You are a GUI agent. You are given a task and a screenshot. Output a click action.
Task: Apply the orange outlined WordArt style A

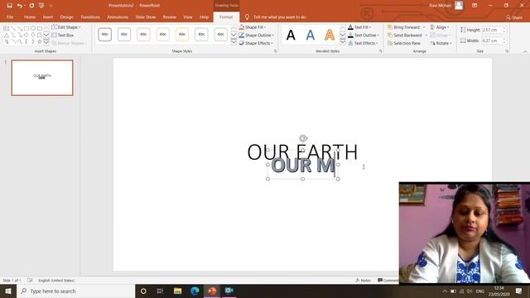pyautogui.click(x=330, y=35)
